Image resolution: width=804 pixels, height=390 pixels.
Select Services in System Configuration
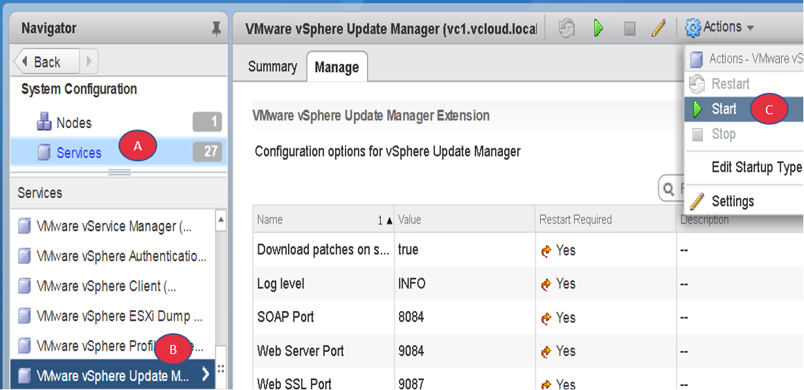click(x=79, y=152)
